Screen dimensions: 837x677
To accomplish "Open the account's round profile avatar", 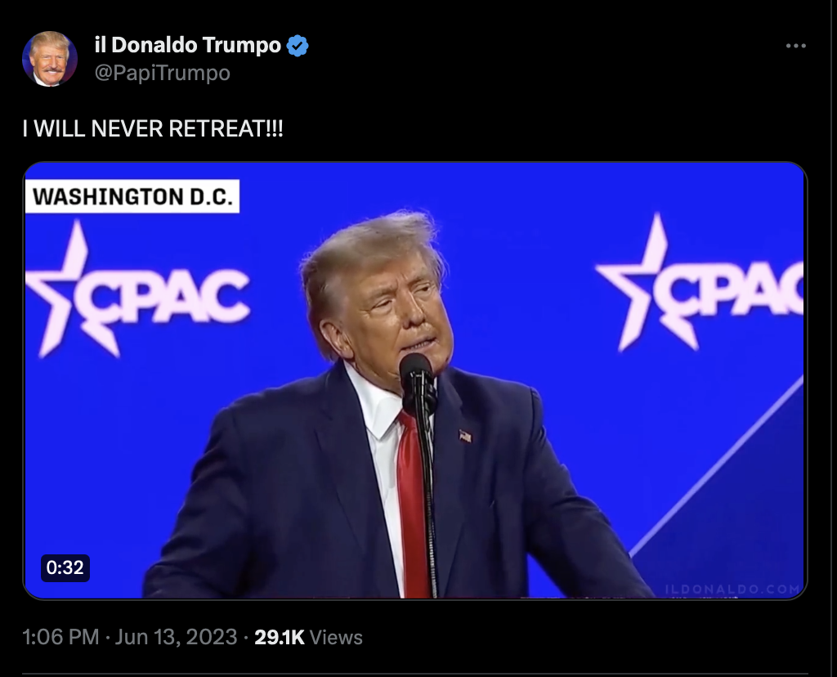I will point(50,59).
